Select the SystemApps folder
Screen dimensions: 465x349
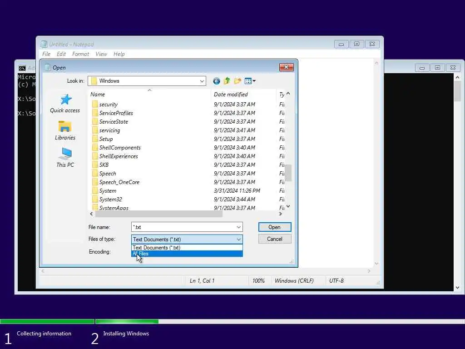click(x=110, y=207)
